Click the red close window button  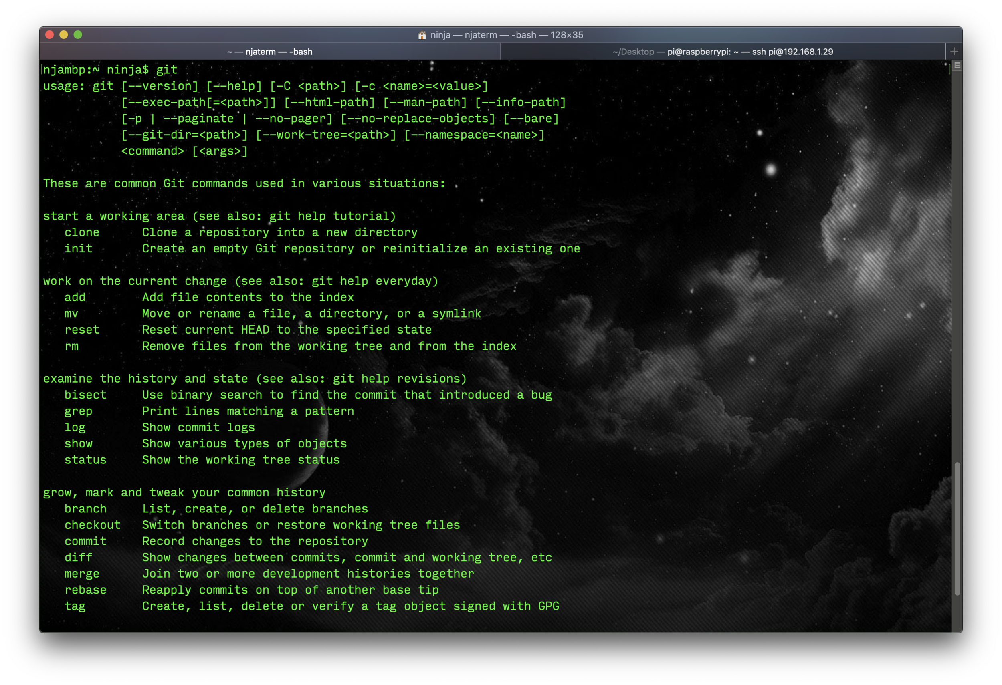tap(50, 35)
